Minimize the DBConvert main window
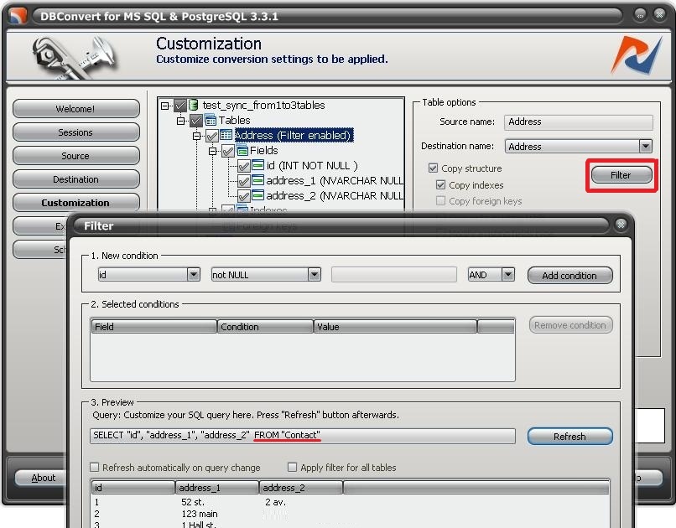 click(640, 15)
